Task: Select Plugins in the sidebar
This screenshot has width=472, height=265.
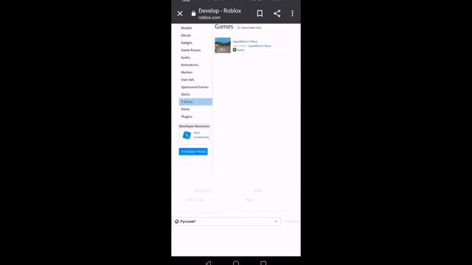Action: pos(187,116)
